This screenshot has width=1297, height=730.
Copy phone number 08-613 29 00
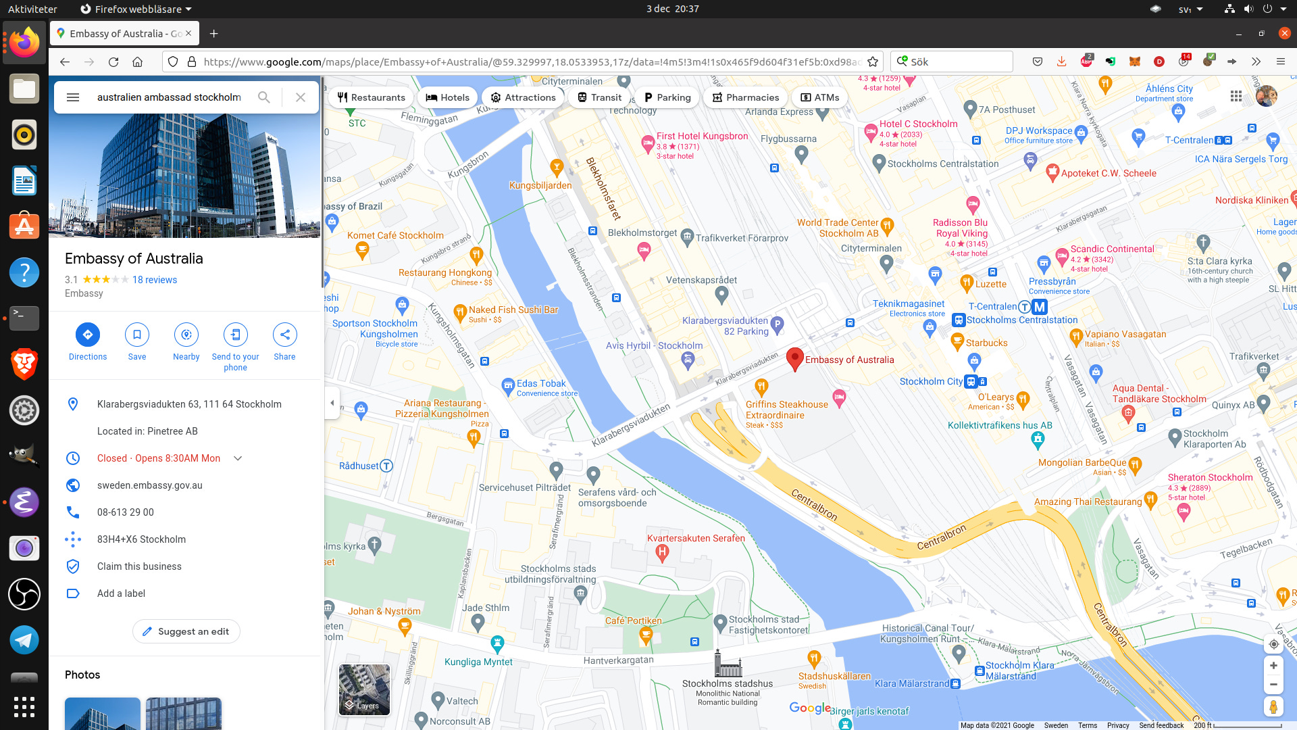(126, 512)
